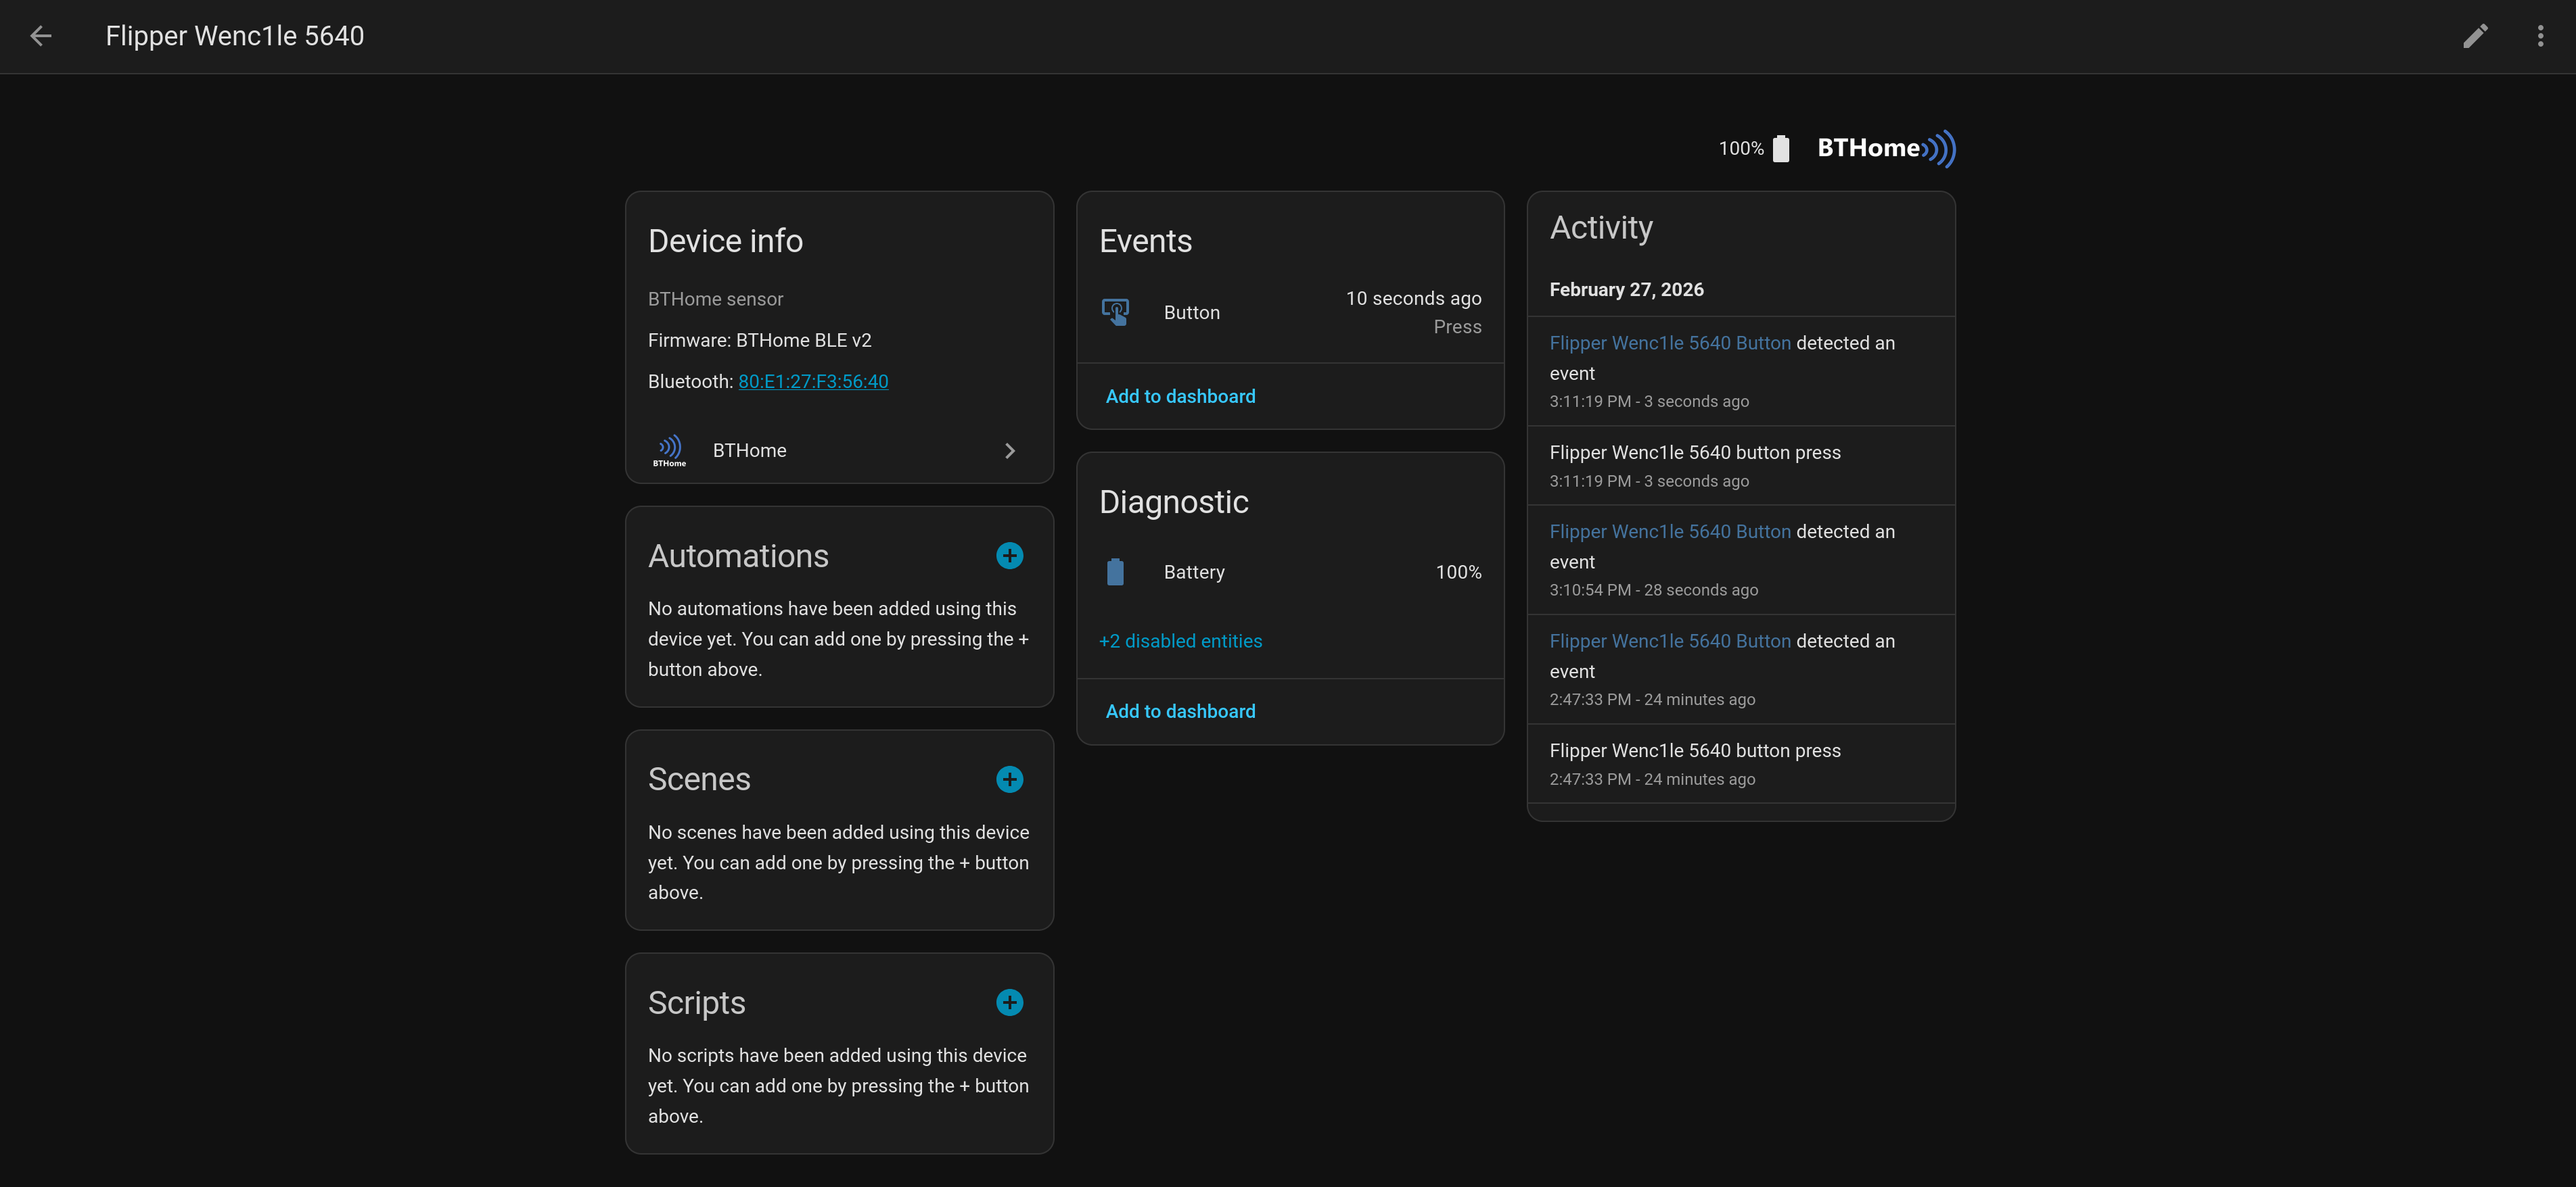Click the Button event icon
Image resolution: width=2576 pixels, height=1187 pixels.
point(1115,312)
